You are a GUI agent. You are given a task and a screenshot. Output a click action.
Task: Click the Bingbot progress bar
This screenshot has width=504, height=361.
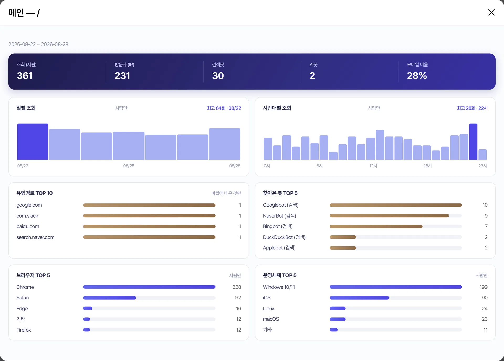click(x=396, y=226)
